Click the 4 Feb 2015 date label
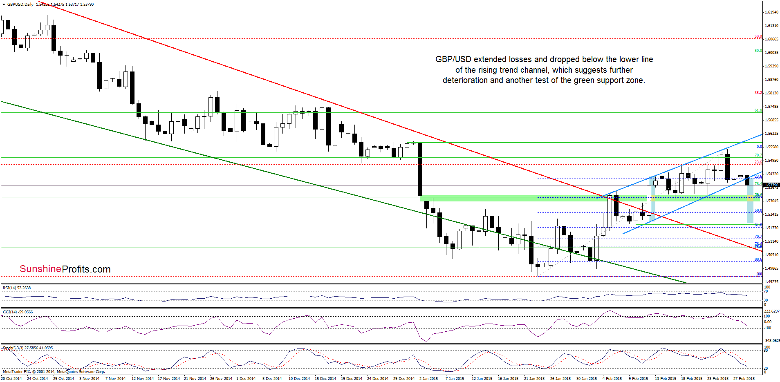The width and height of the screenshot is (780, 382). [612, 379]
